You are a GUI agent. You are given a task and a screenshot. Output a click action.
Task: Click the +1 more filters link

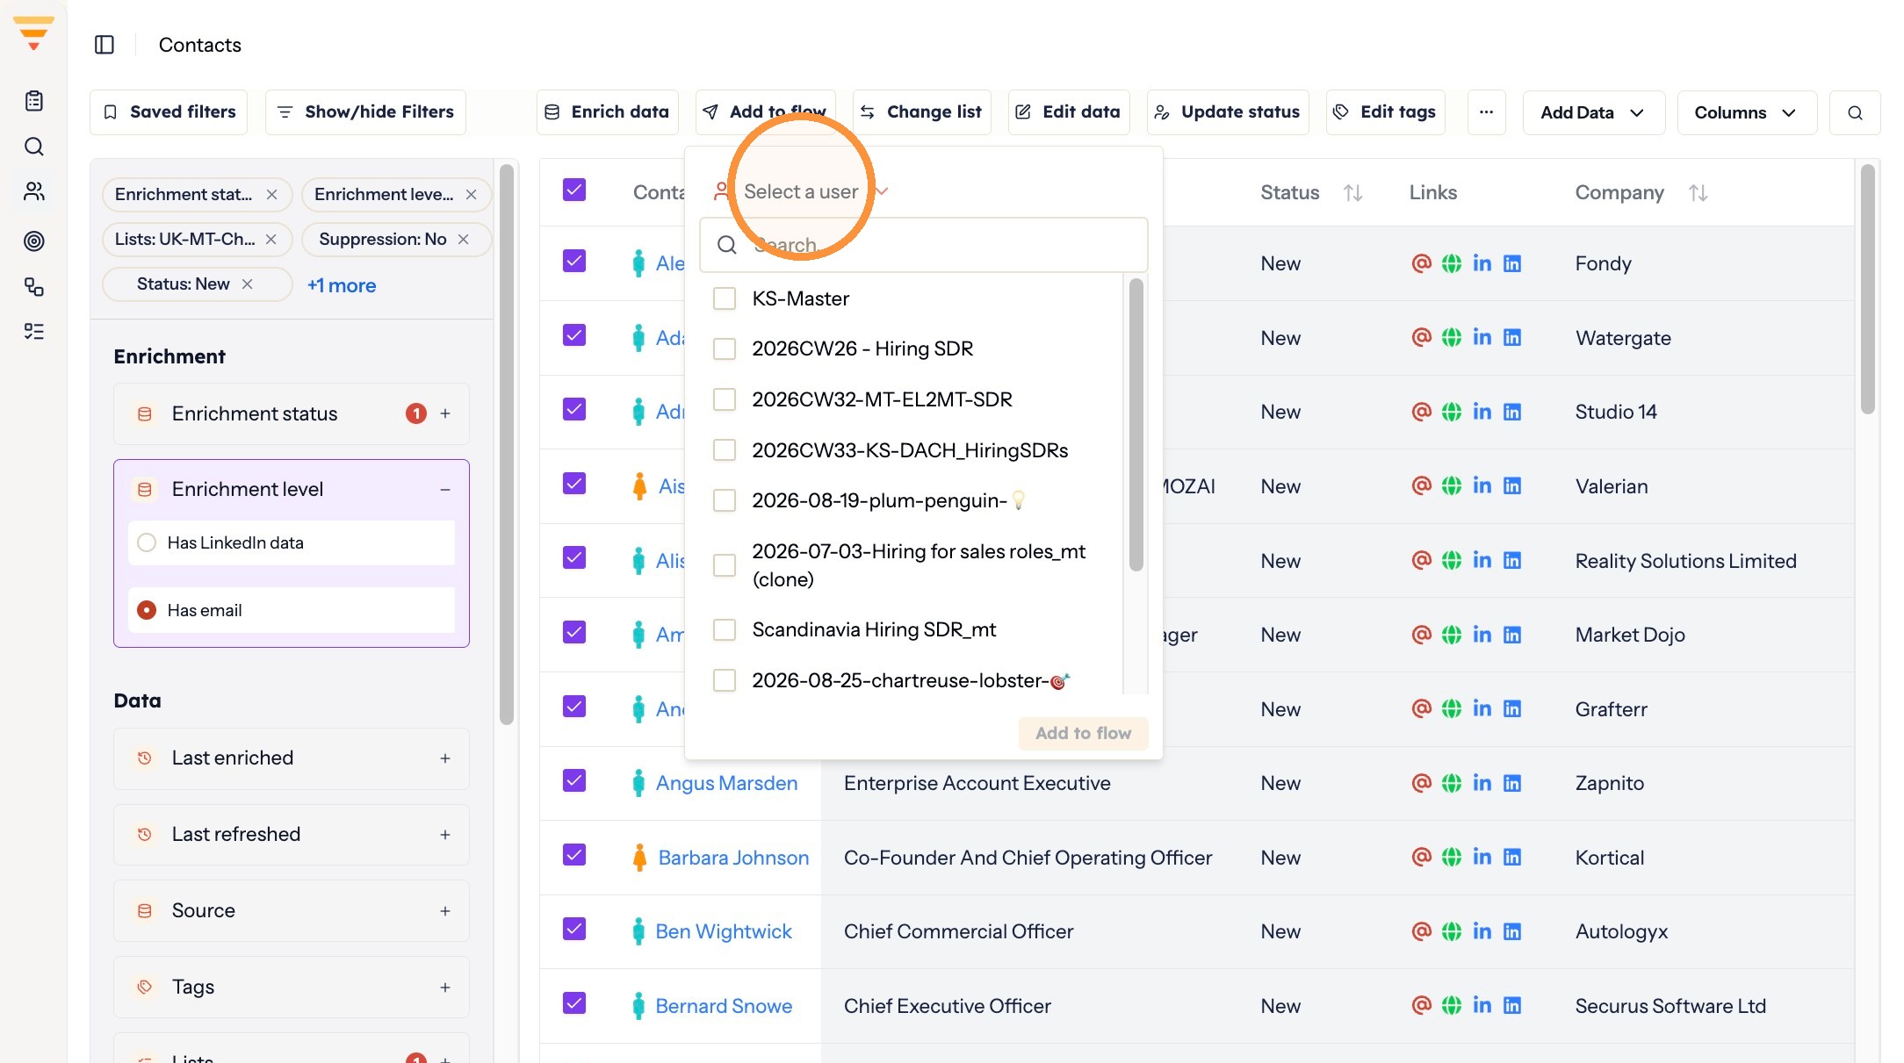tap(342, 285)
